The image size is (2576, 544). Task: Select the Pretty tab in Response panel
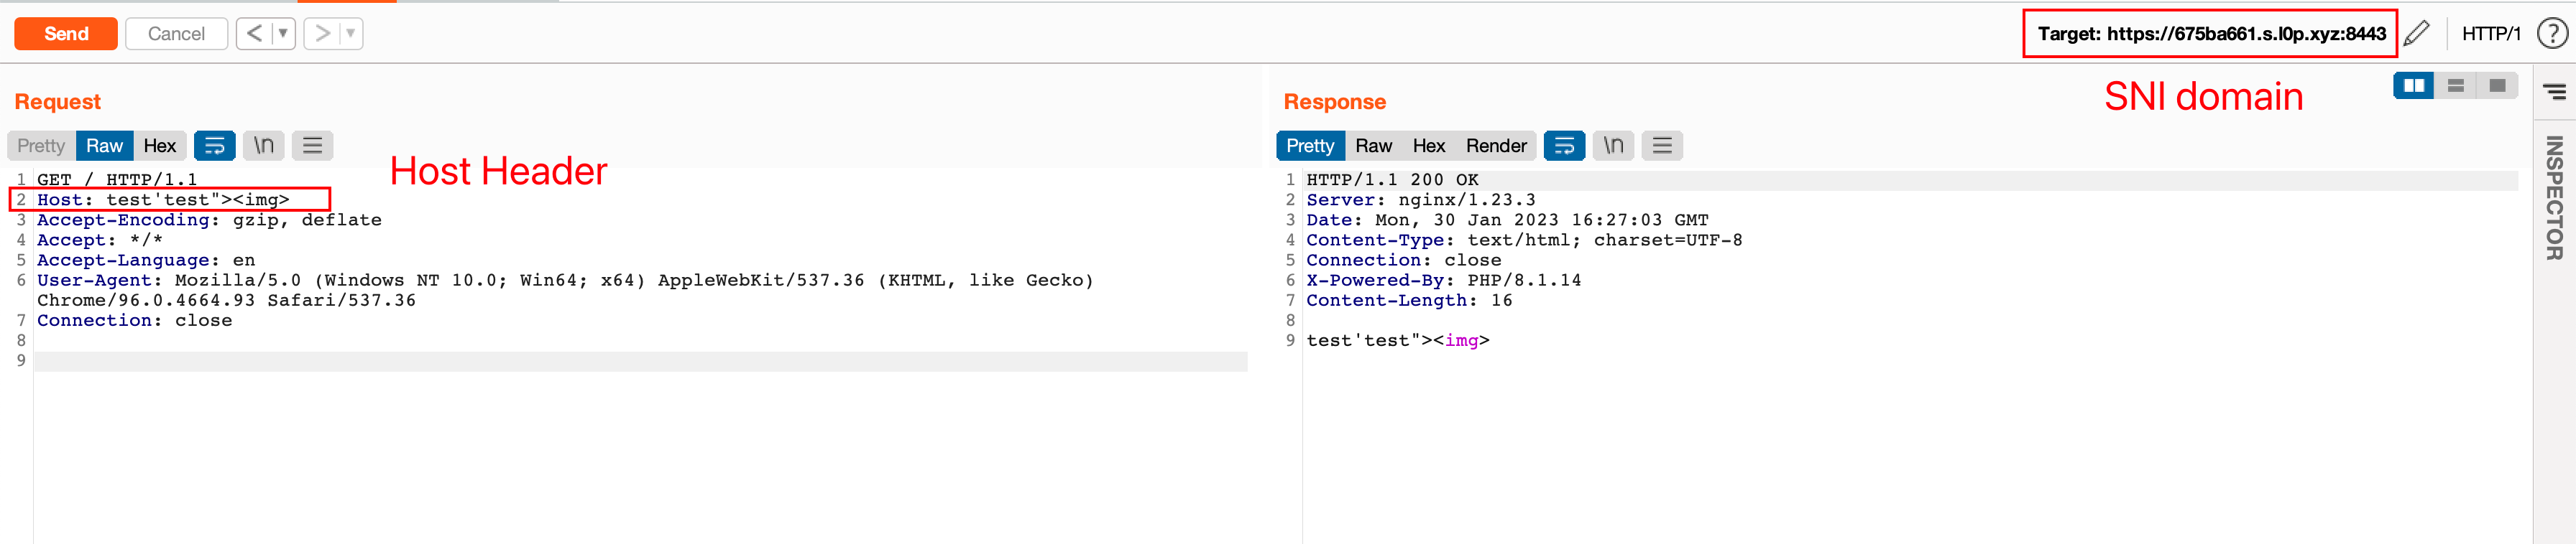[x=1310, y=146]
